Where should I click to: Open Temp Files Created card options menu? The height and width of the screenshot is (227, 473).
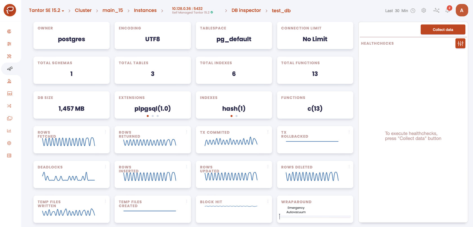click(x=187, y=201)
